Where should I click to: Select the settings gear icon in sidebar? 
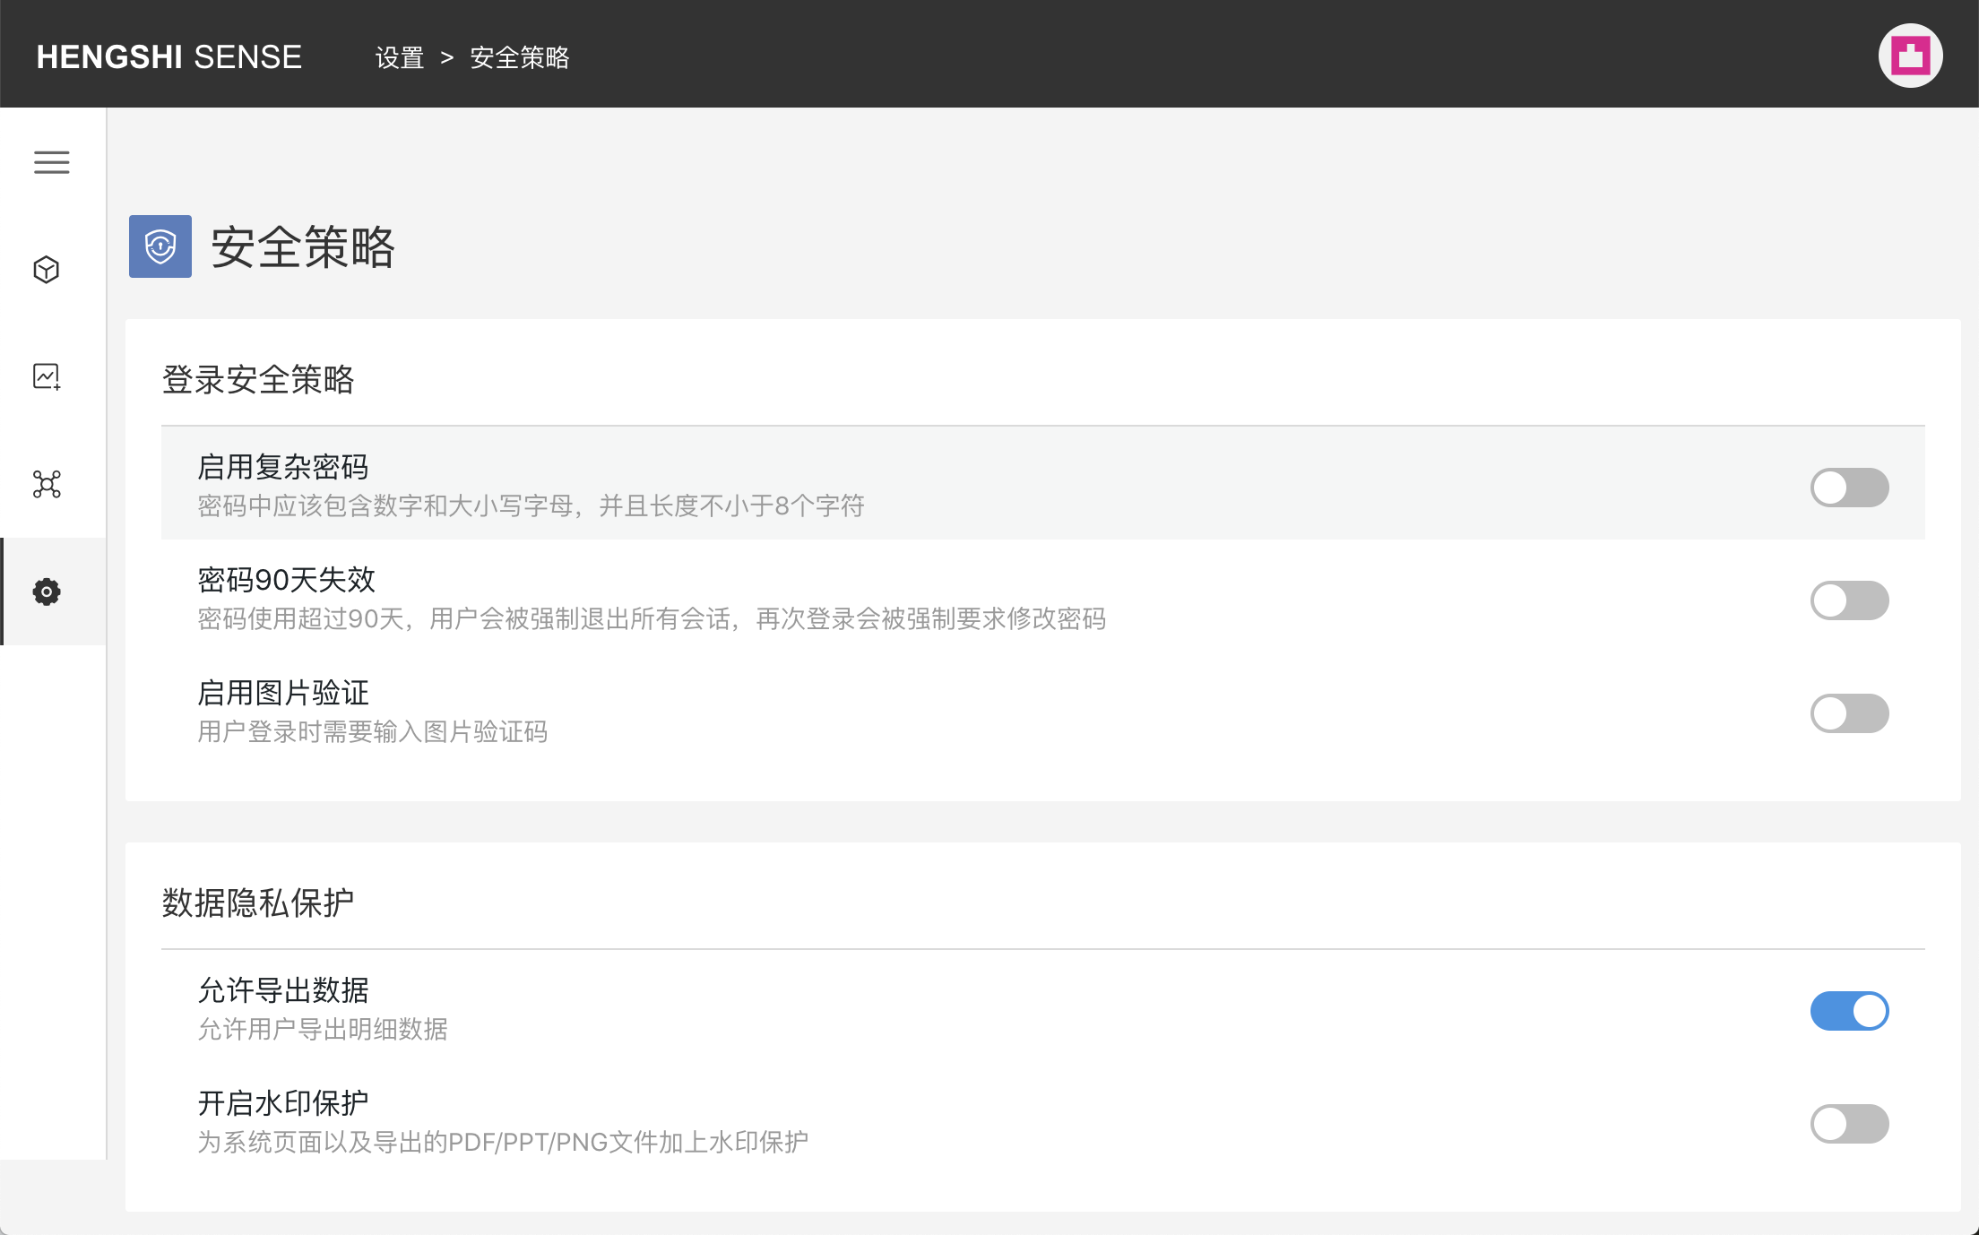pos(47,592)
